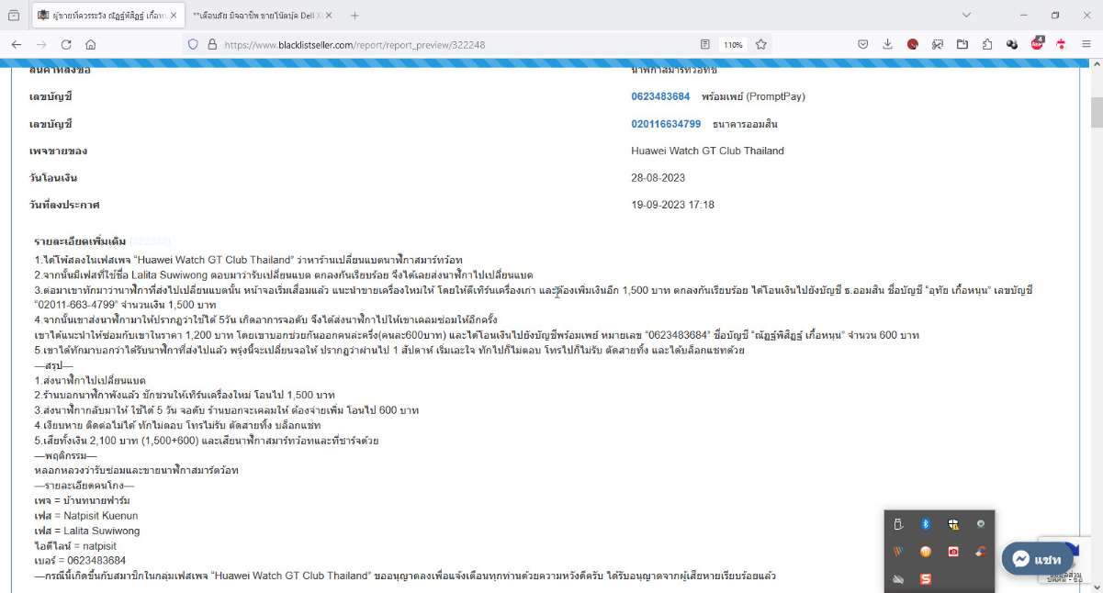Toggle reader view for the page
The width and height of the screenshot is (1103, 593).
pyautogui.click(x=705, y=44)
